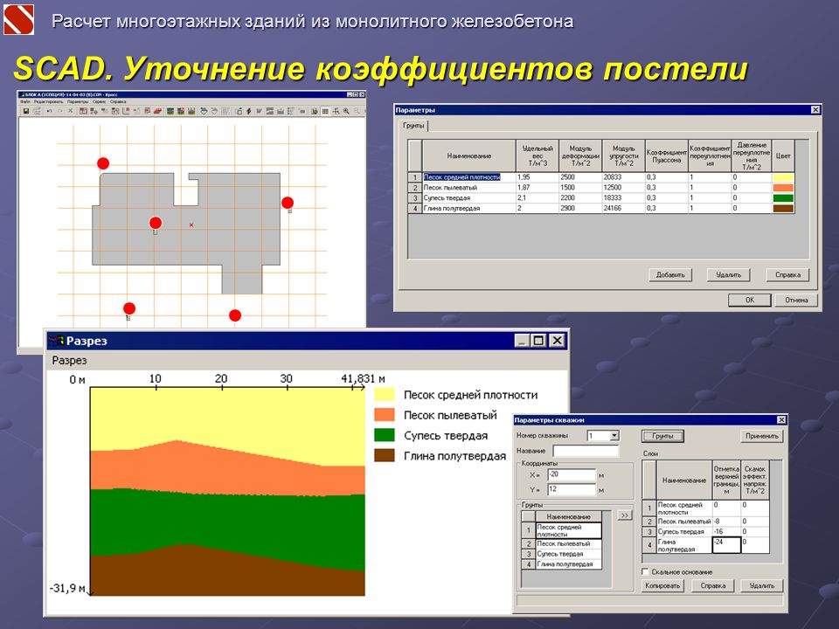Open Сервис menu
Image resolution: width=839 pixels, height=629 pixels.
(x=99, y=101)
